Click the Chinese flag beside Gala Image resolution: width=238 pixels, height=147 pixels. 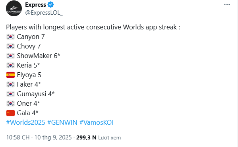10,113
